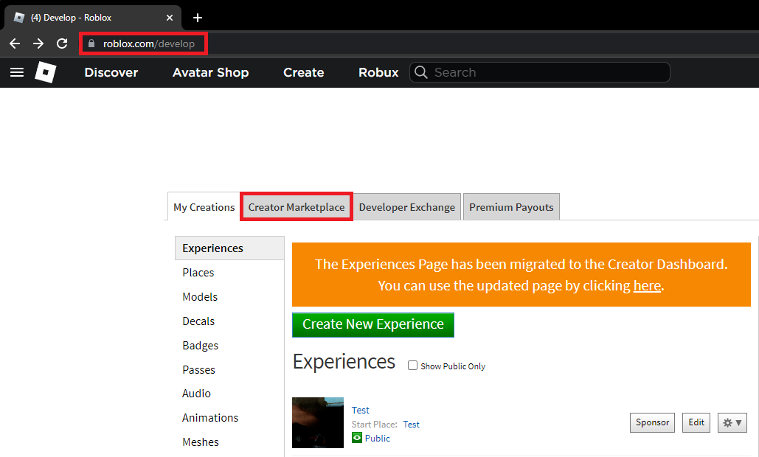The width and height of the screenshot is (759, 457).
Task: Click the green Public eye icon
Action: [357, 438]
